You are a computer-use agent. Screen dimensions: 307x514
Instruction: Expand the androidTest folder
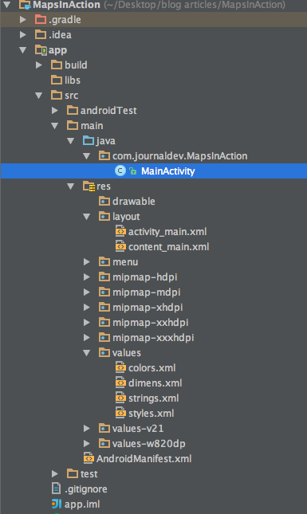coord(55,111)
